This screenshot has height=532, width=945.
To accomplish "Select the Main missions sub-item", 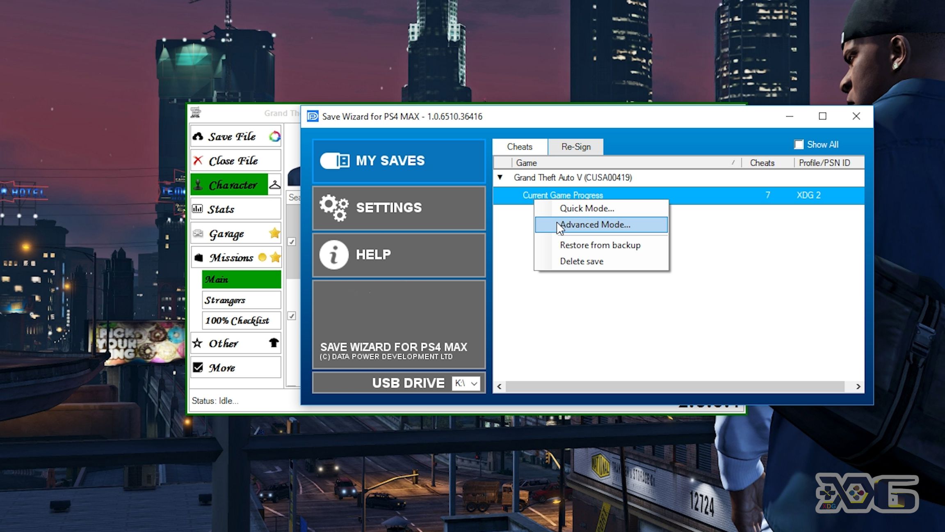I will click(x=242, y=279).
